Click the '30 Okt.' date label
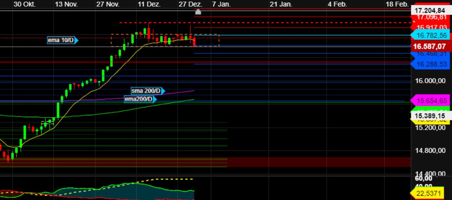 25,4
